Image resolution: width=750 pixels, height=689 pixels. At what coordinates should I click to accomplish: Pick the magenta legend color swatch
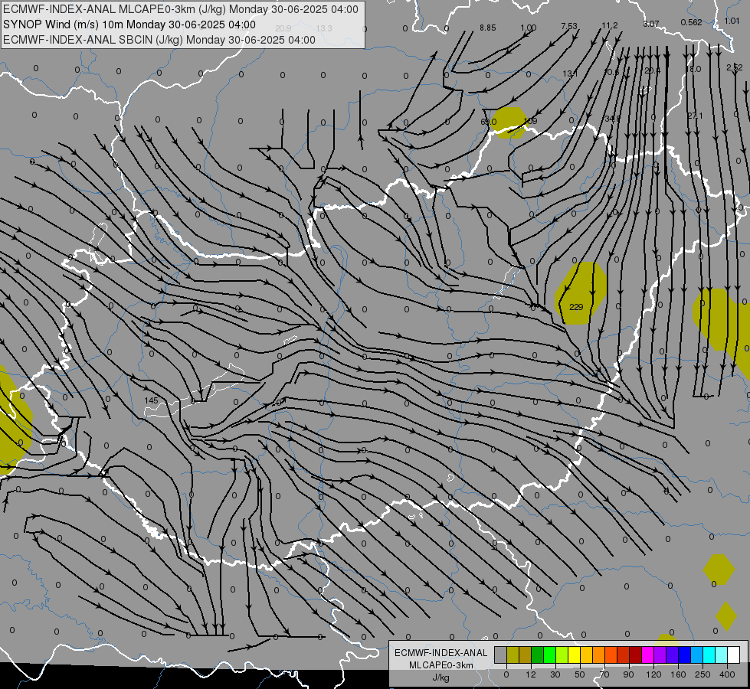(x=648, y=655)
